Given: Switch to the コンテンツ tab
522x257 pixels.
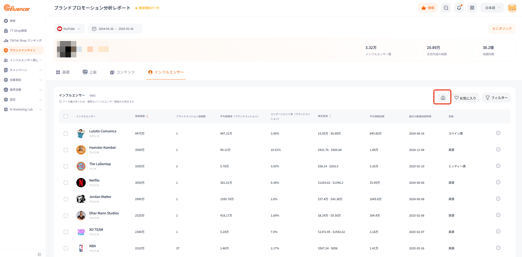Looking at the screenshot, I should click(x=122, y=72).
